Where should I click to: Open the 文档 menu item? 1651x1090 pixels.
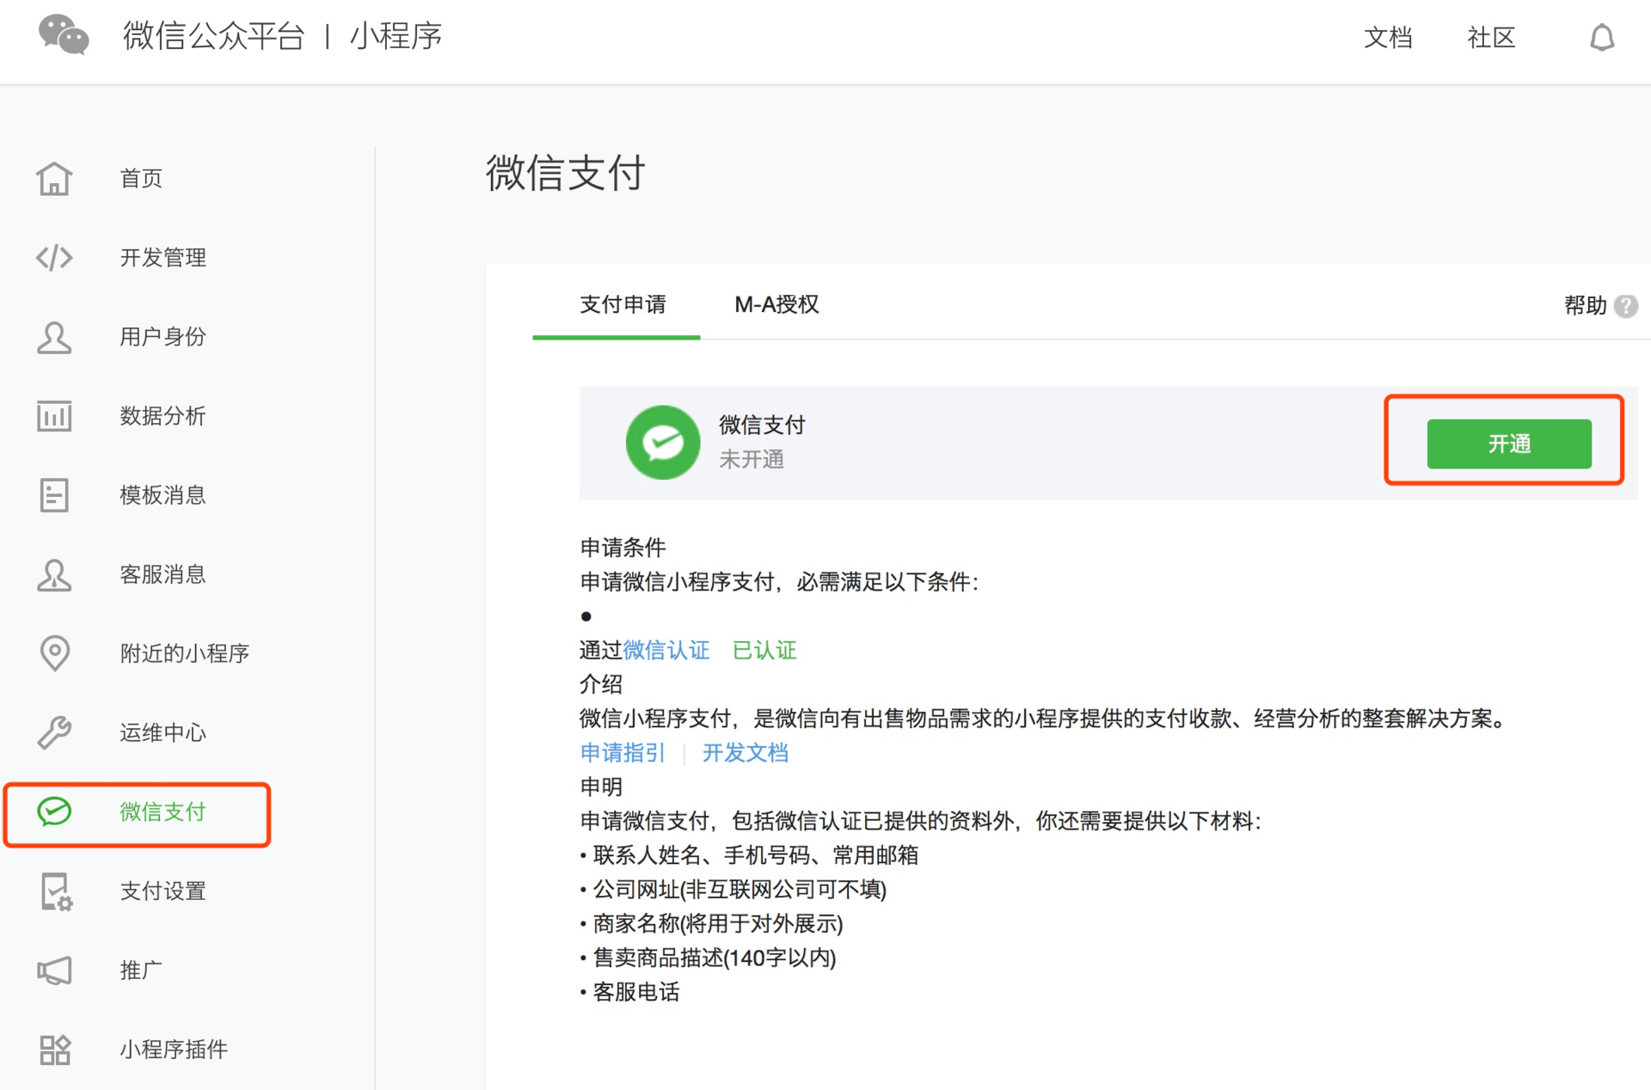pos(1388,38)
